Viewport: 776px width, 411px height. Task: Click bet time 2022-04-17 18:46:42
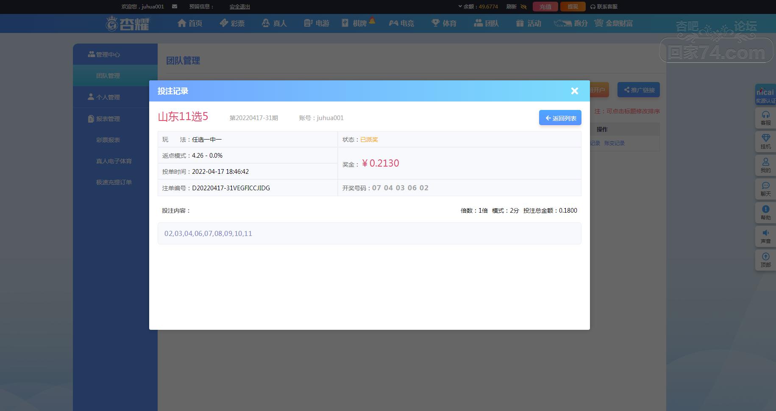tap(220, 172)
